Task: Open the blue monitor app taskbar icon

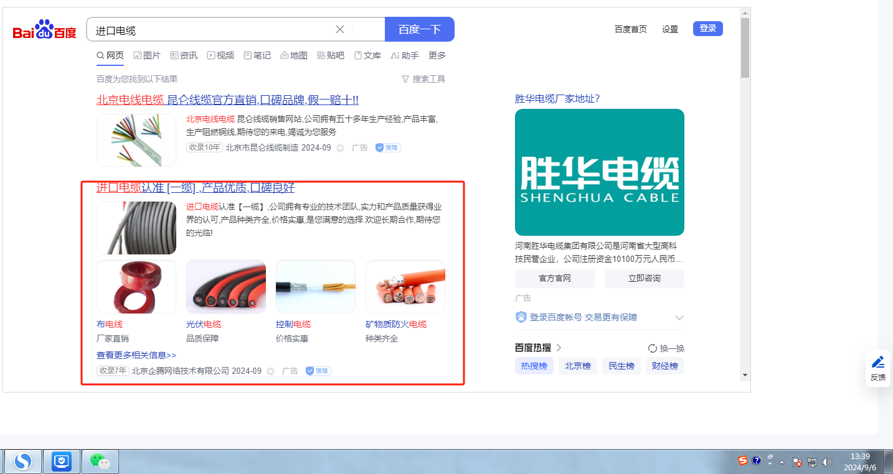Action: pyautogui.click(x=62, y=461)
